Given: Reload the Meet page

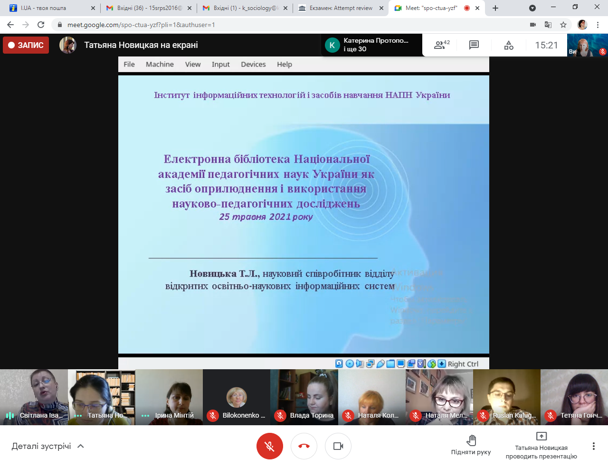Looking at the screenshot, I should (x=41, y=25).
